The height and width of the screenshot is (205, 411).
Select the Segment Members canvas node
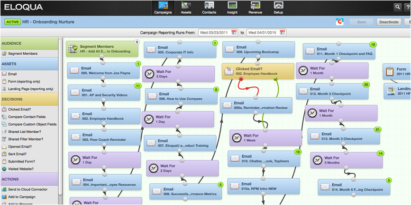102,50
